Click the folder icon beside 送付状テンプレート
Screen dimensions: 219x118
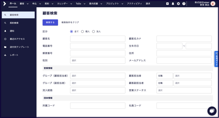(5, 47)
